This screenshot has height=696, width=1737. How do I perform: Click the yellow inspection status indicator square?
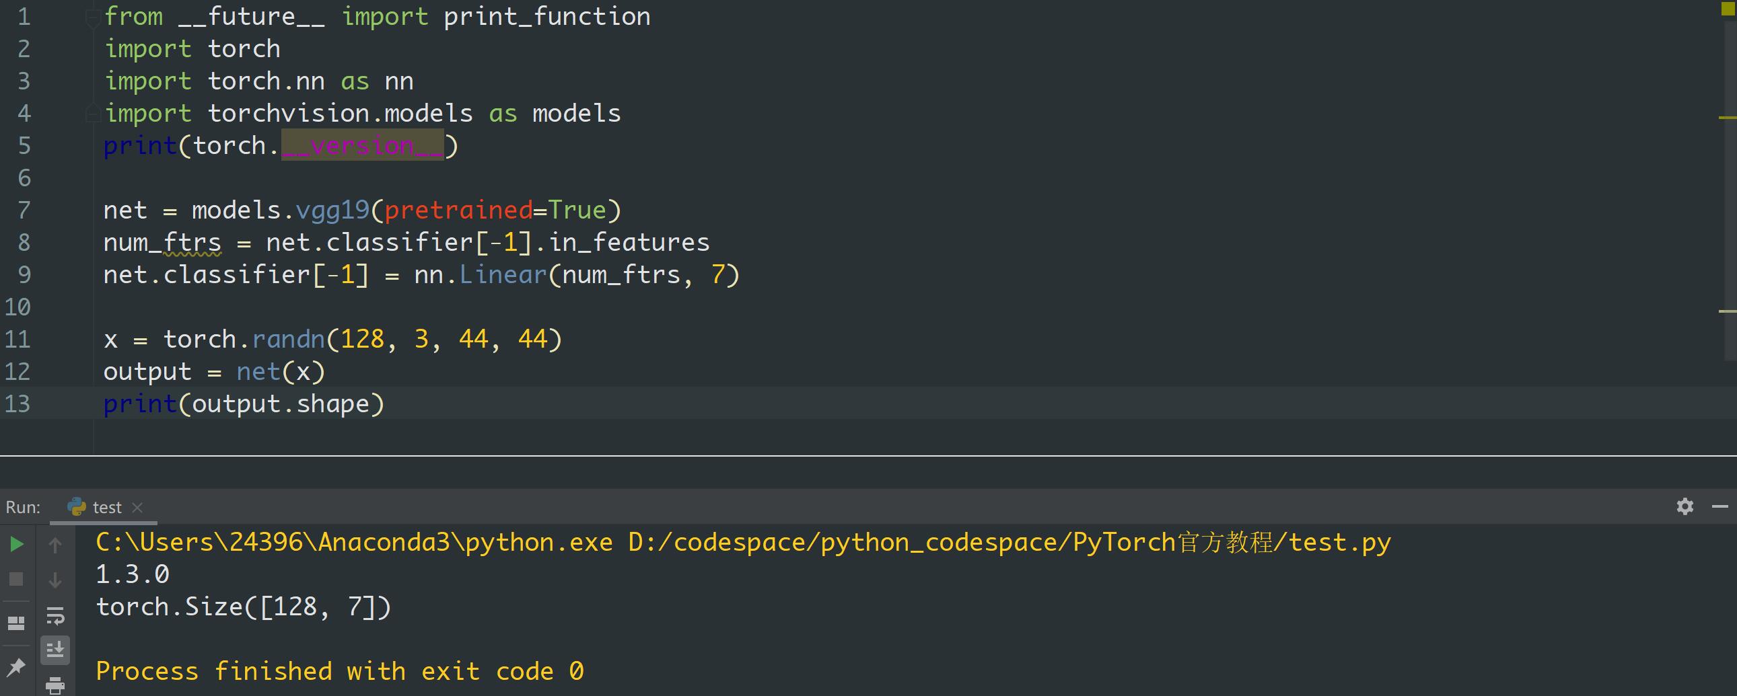tap(1728, 8)
